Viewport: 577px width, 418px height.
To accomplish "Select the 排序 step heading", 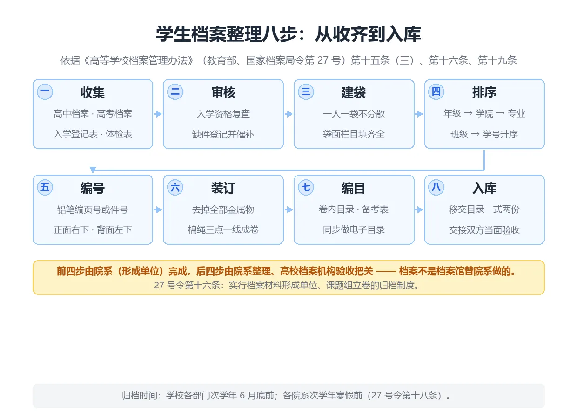I will point(484,93).
